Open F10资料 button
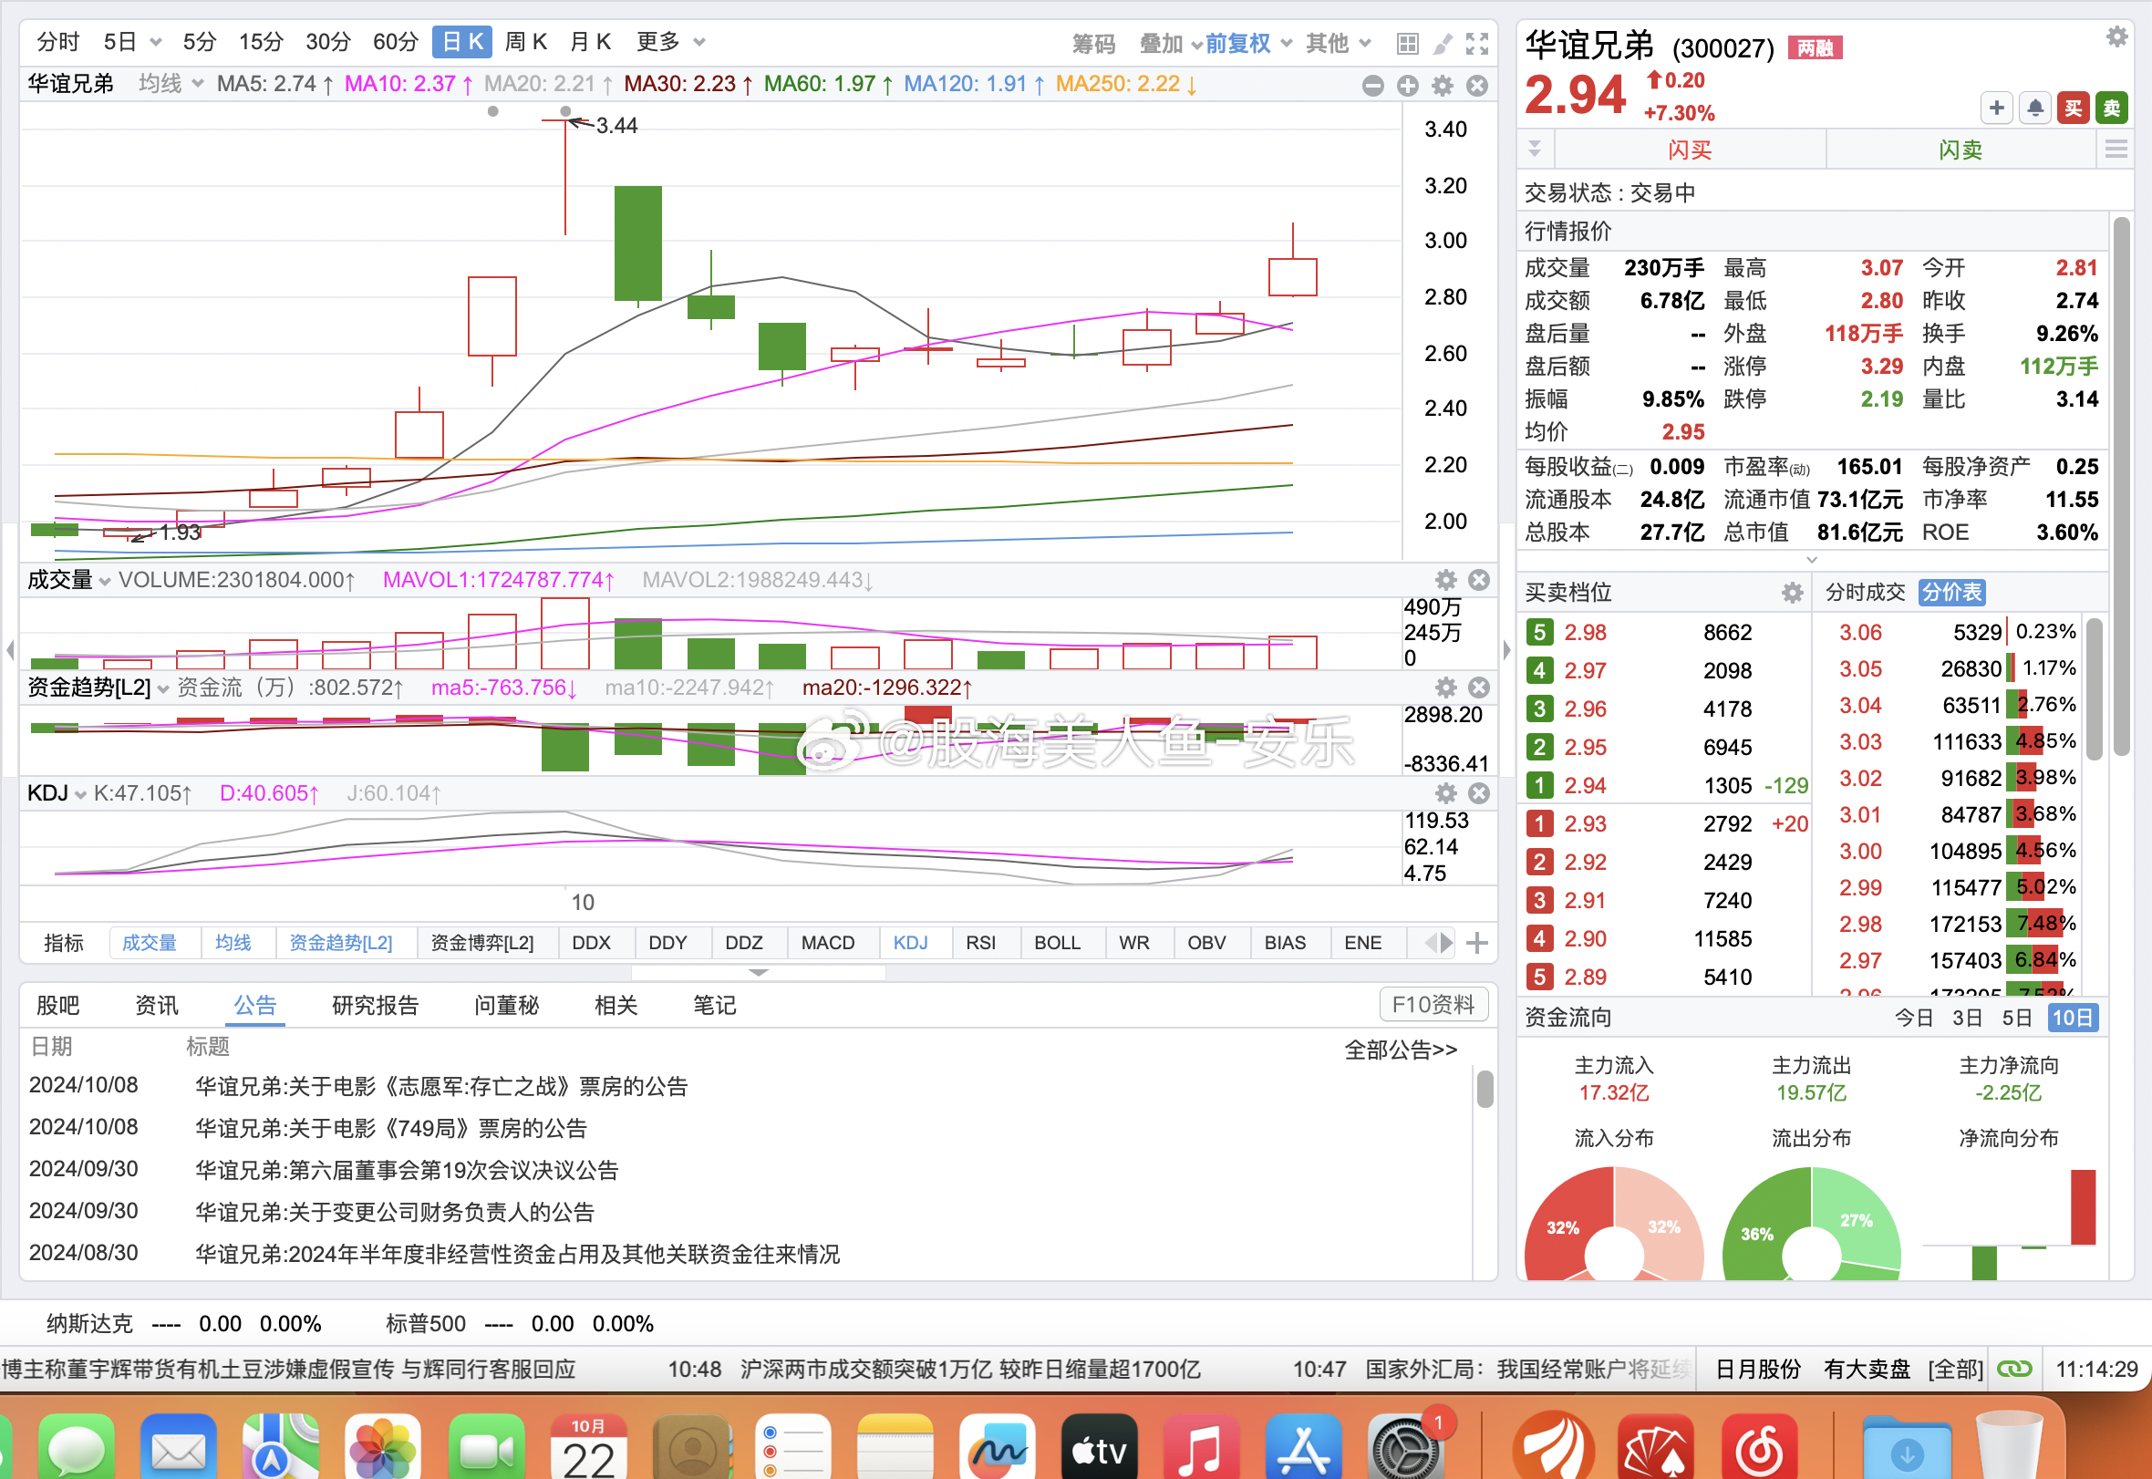The width and height of the screenshot is (2152, 1479). click(x=1433, y=1005)
